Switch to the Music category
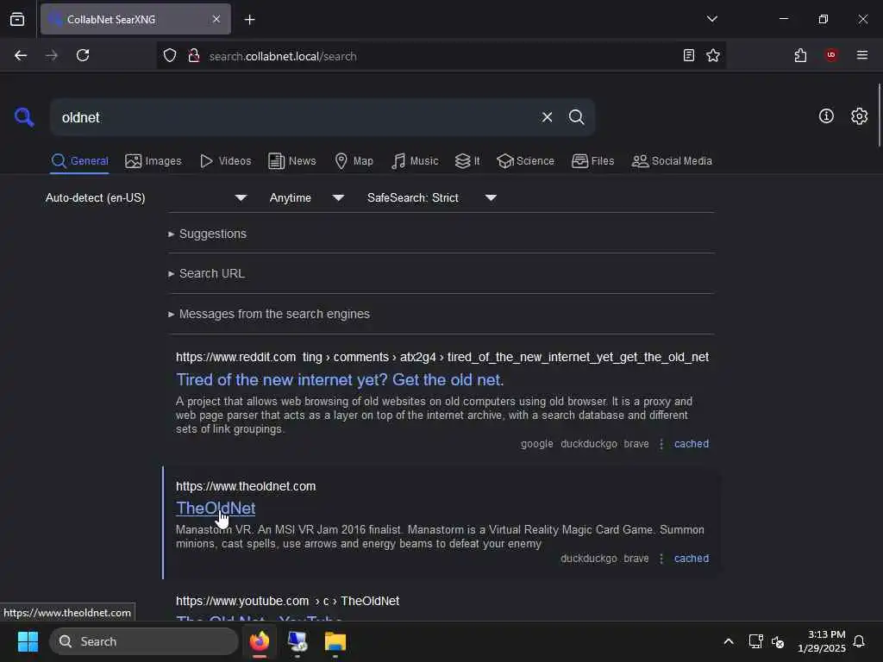This screenshot has width=883, height=662. click(415, 161)
